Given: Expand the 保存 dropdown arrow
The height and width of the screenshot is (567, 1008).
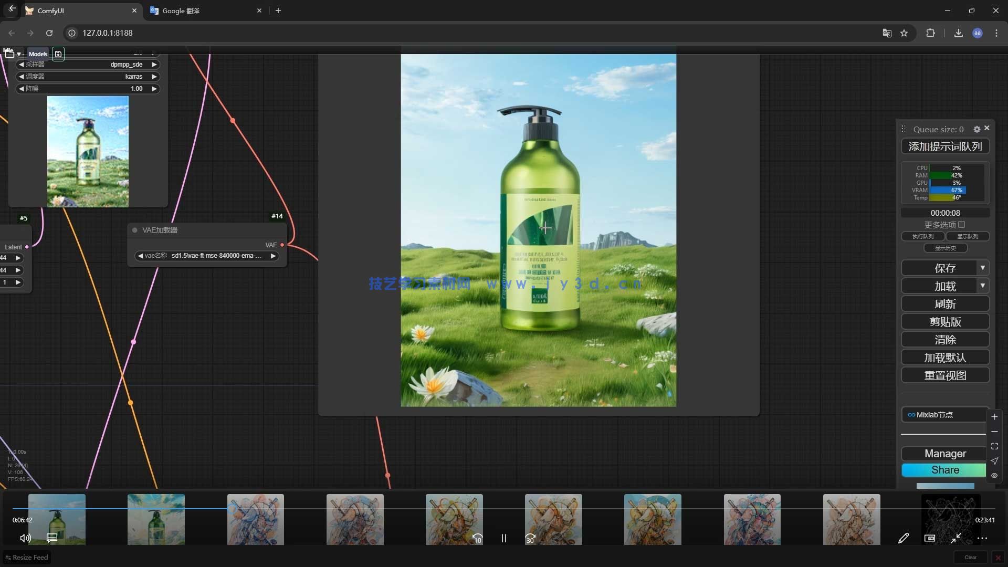Looking at the screenshot, I should (x=982, y=268).
